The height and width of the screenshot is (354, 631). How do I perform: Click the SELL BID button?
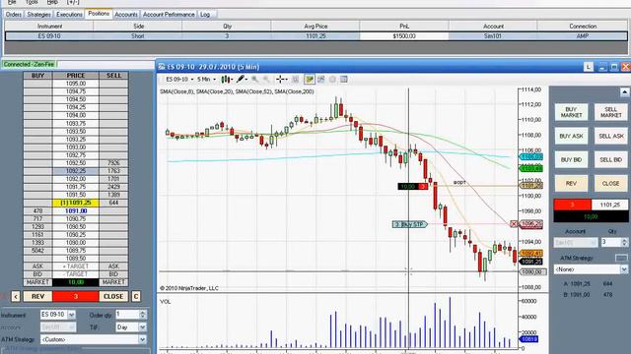point(611,159)
